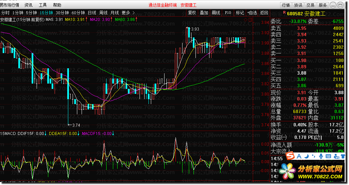The width and height of the screenshot is (349, 185).
Task: Click the MA10 red up arrow
Action: [86, 20]
